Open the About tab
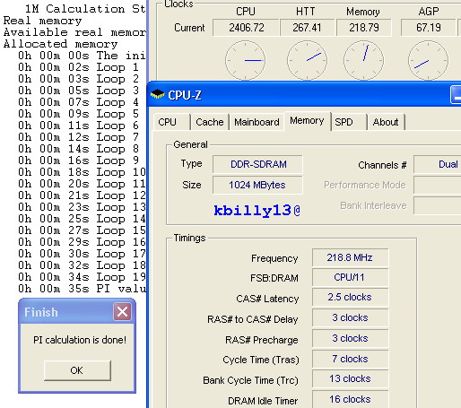461x408 pixels. (x=386, y=122)
